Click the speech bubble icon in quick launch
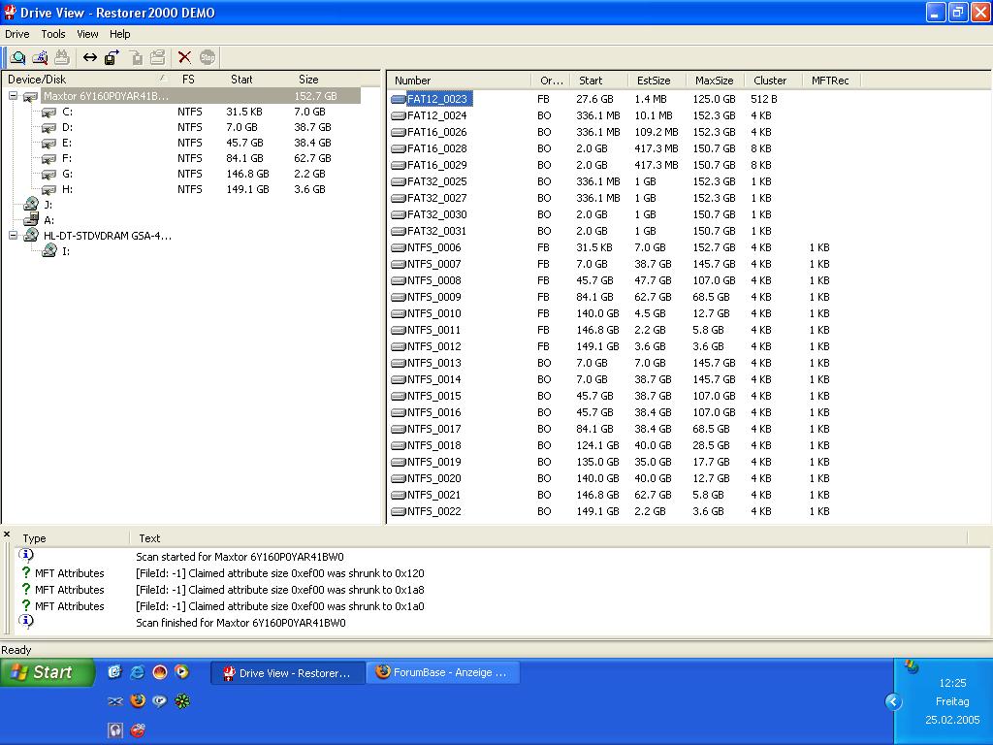Image resolution: width=993 pixels, height=745 pixels. (160, 701)
